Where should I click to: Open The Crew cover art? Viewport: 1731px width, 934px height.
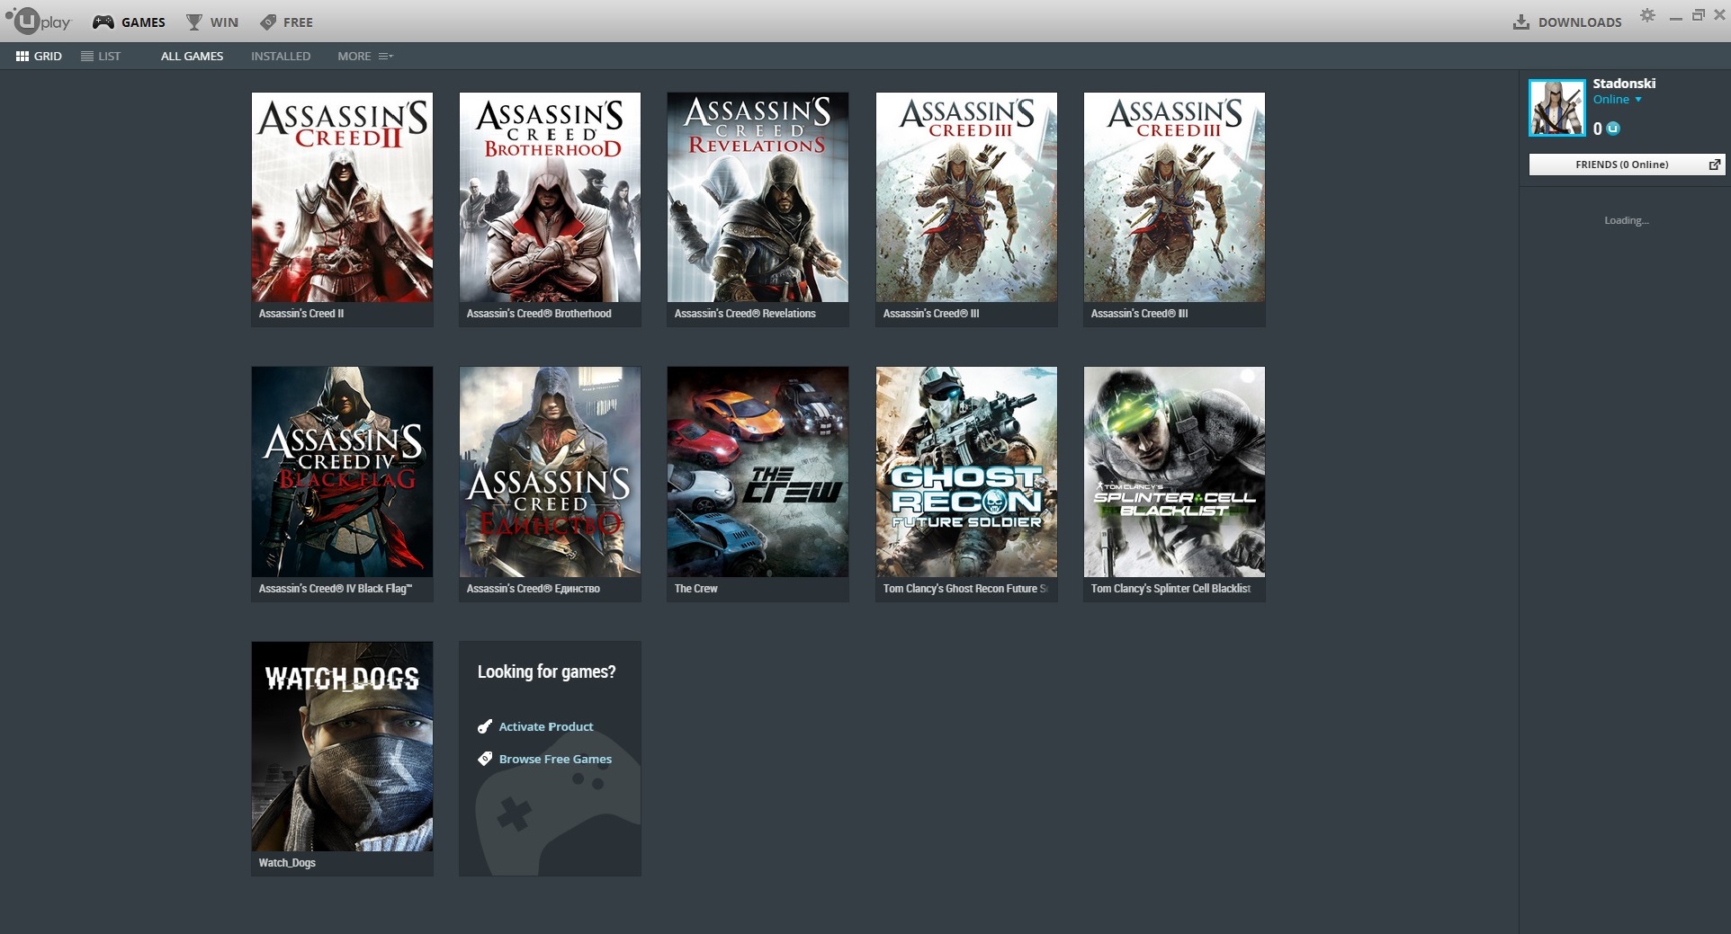click(758, 471)
